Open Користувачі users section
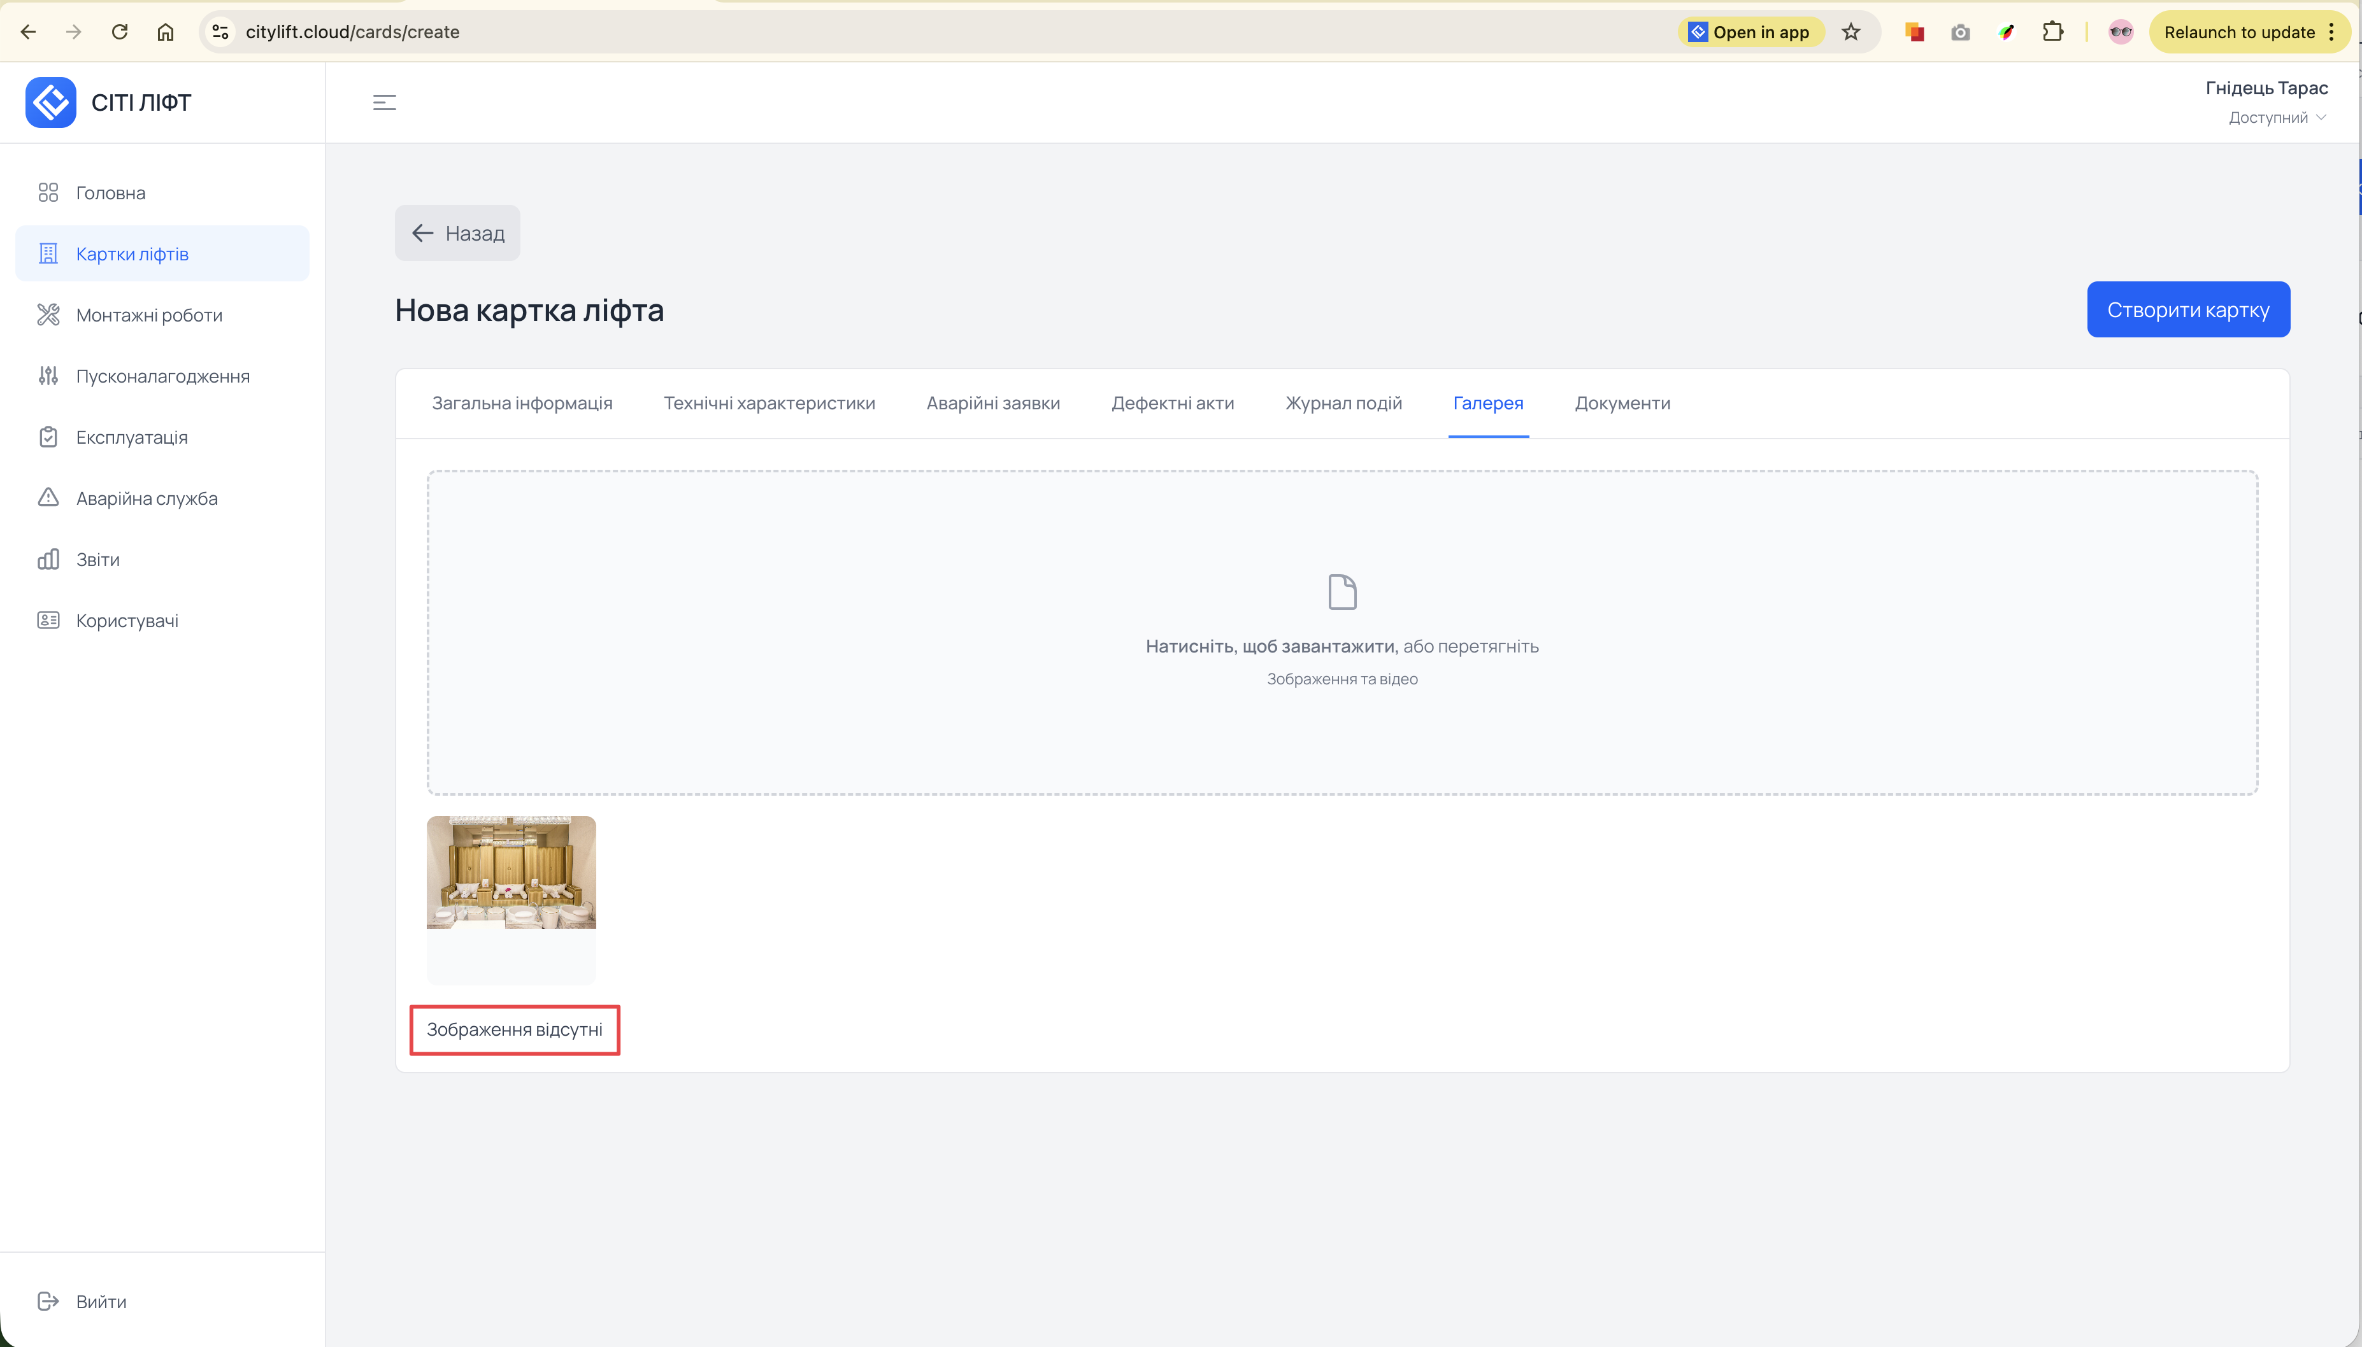This screenshot has width=2362, height=1347. click(127, 620)
